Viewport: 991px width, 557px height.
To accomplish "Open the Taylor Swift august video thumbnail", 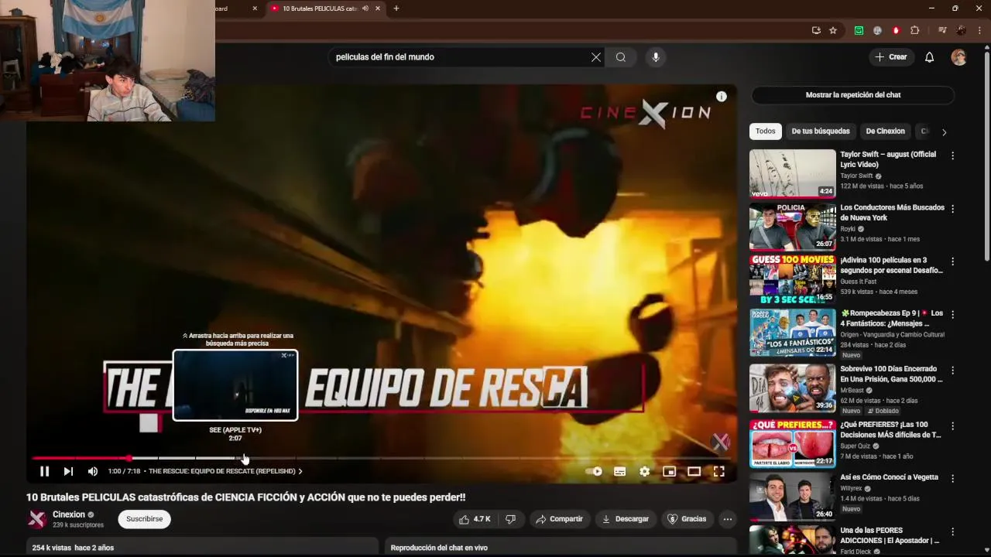I will (793, 174).
